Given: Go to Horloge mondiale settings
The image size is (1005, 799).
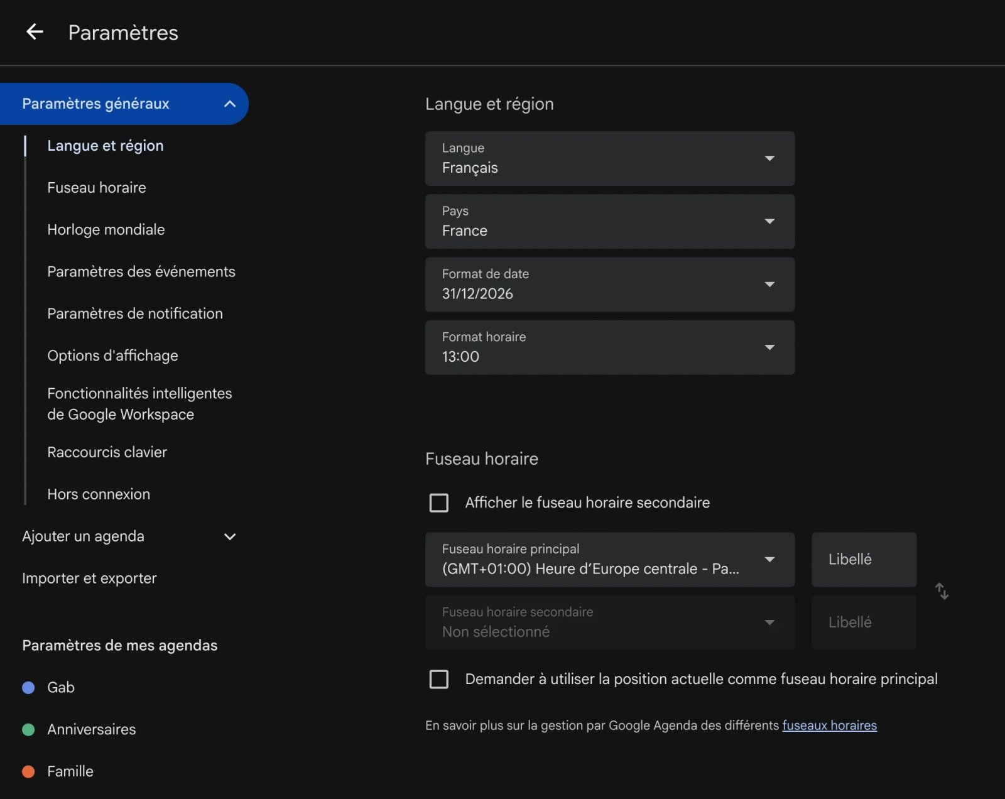Looking at the screenshot, I should [x=106, y=230].
